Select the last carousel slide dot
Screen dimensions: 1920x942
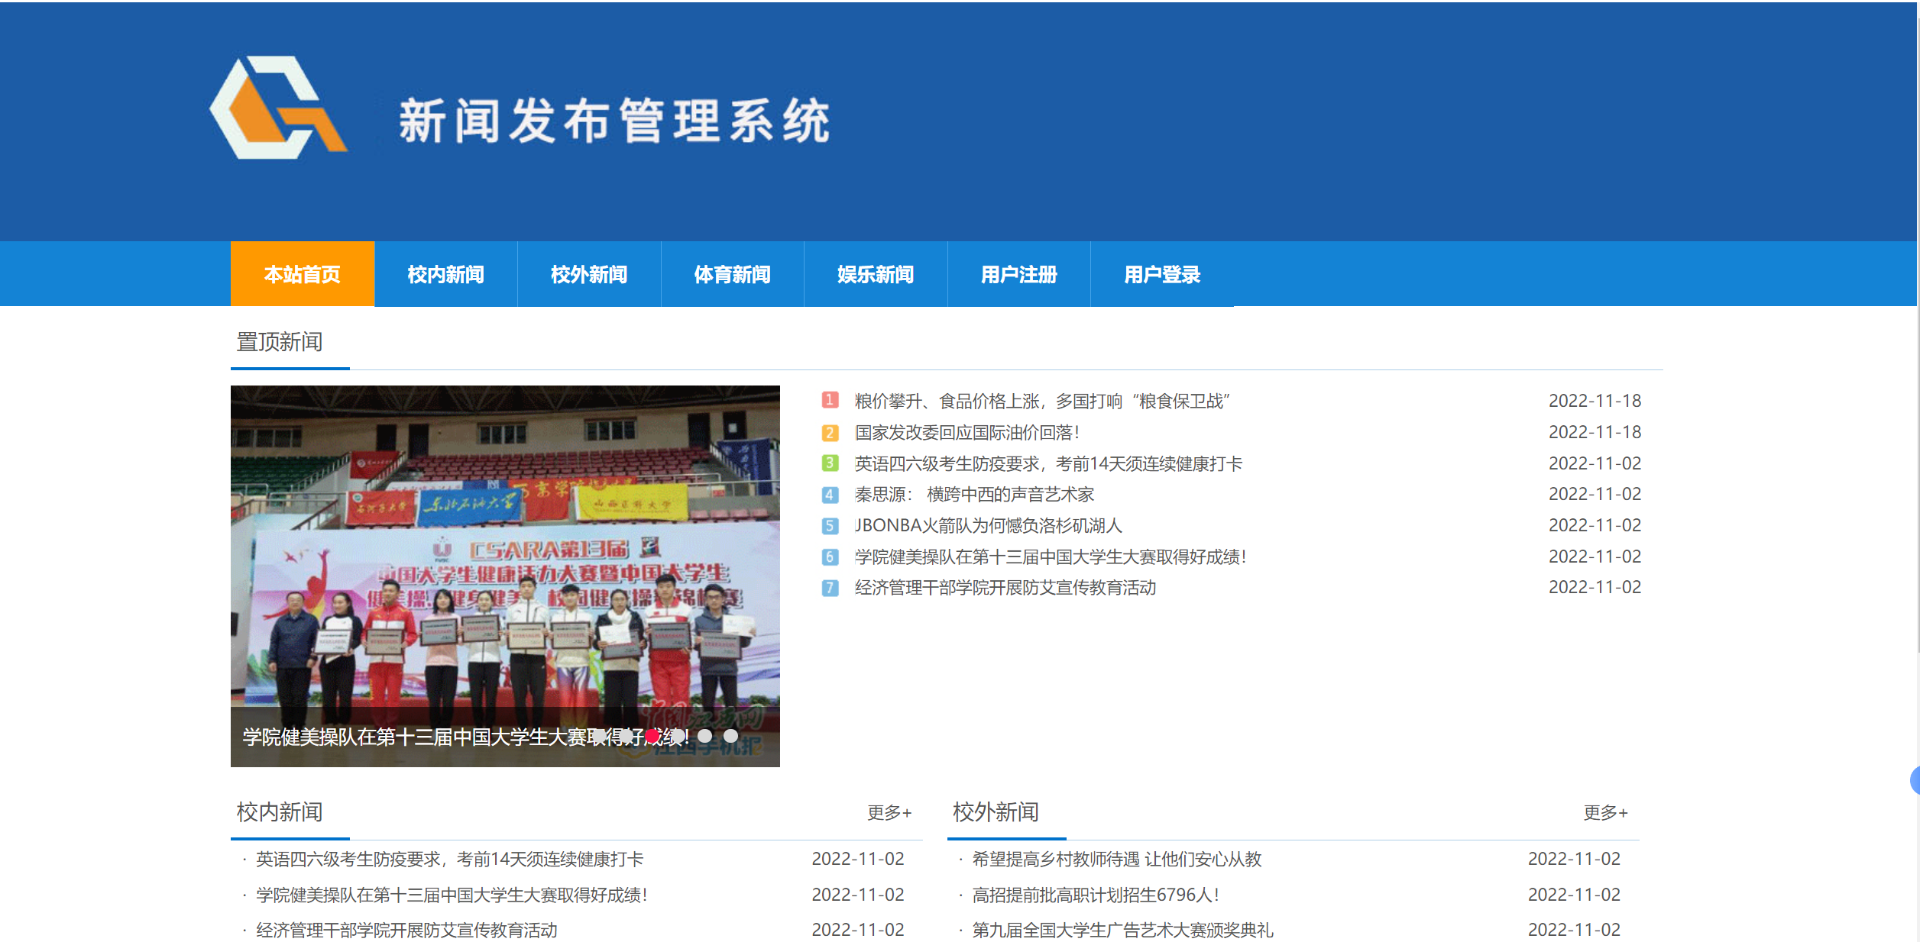pos(731,736)
